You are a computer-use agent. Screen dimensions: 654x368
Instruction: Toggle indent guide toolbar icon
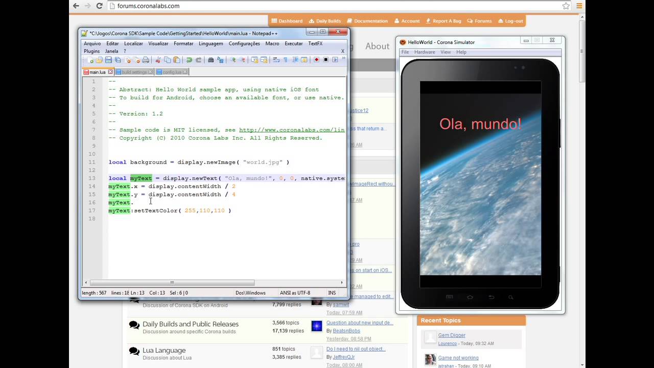pyautogui.click(x=295, y=60)
